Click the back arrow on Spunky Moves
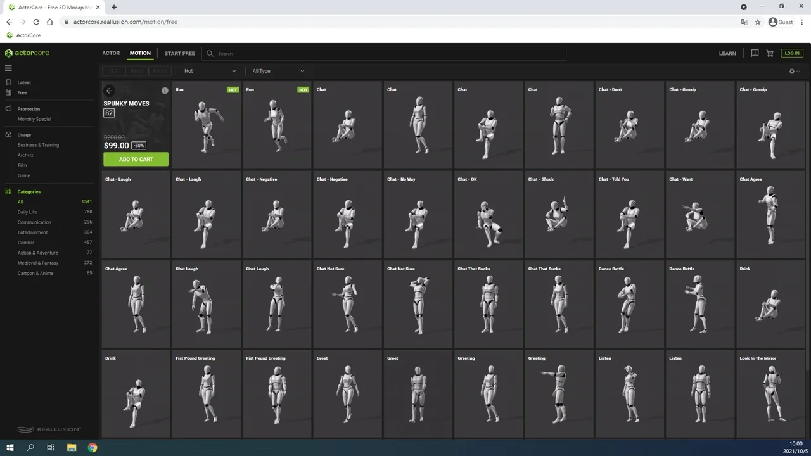 click(x=110, y=91)
